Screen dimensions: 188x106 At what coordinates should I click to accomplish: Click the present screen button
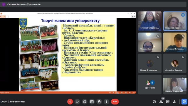[x=92, y=102]
